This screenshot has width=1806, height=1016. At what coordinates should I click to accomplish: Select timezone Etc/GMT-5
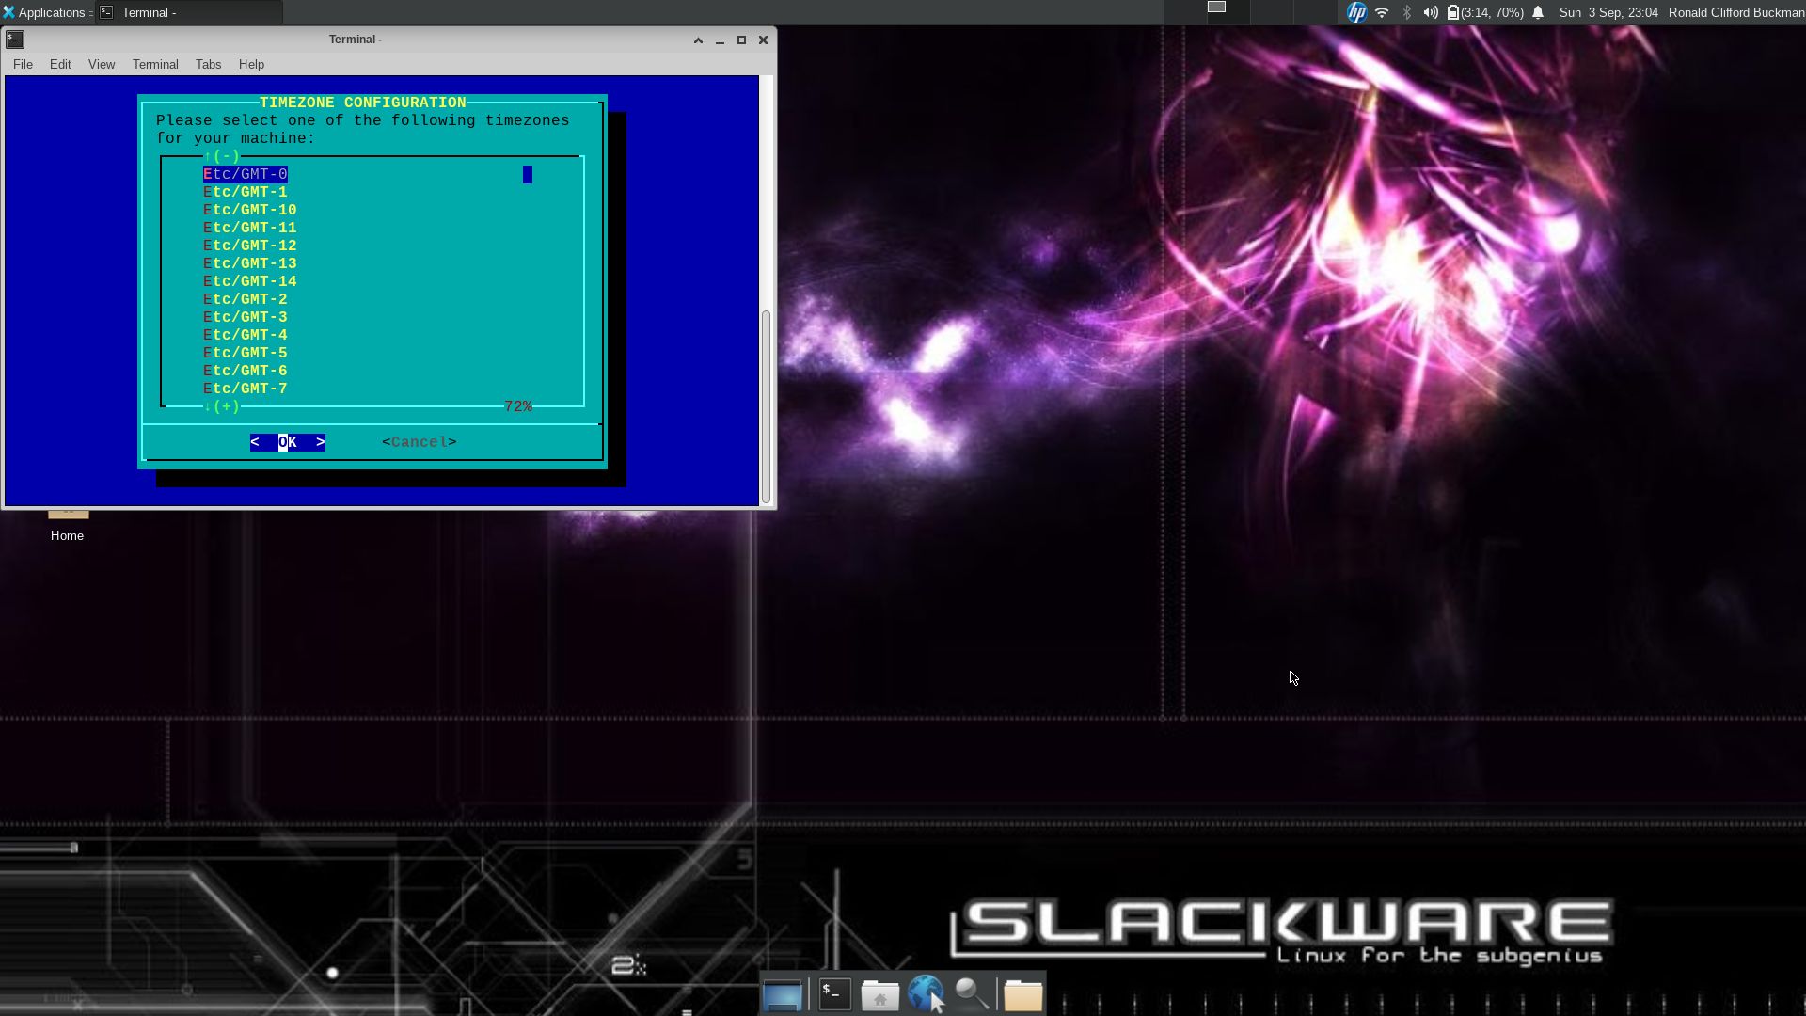tap(246, 353)
